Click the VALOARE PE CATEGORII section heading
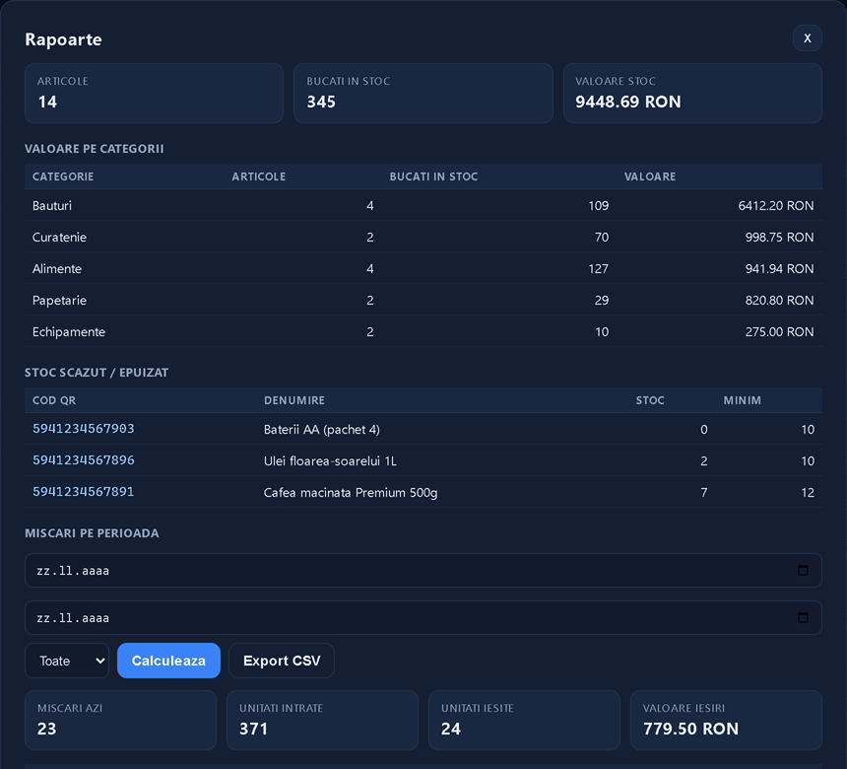This screenshot has width=847, height=769. (94, 149)
